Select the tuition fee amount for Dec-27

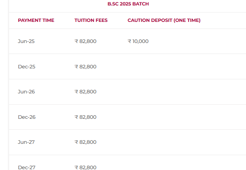[x=86, y=167]
